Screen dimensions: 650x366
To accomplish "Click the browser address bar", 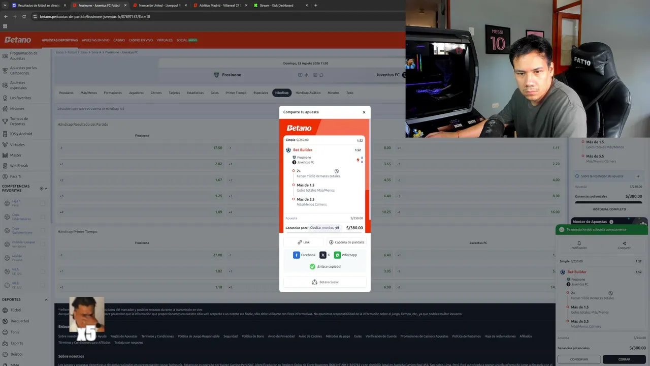I will pos(218,16).
